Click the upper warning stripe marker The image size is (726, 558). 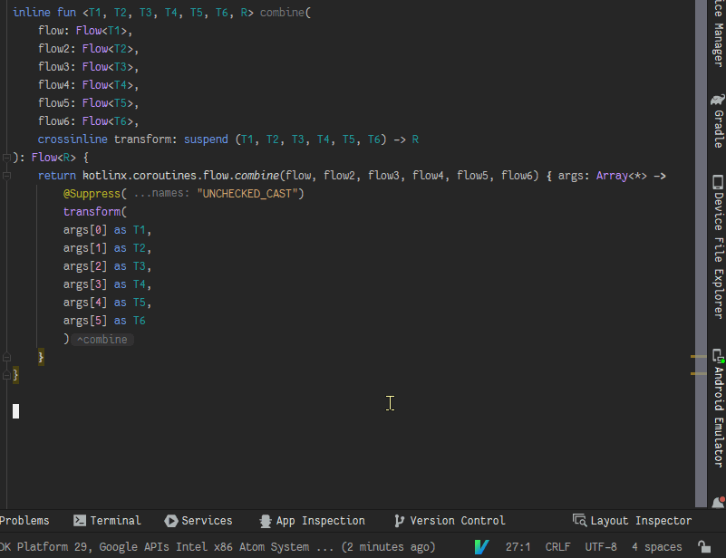698,356
